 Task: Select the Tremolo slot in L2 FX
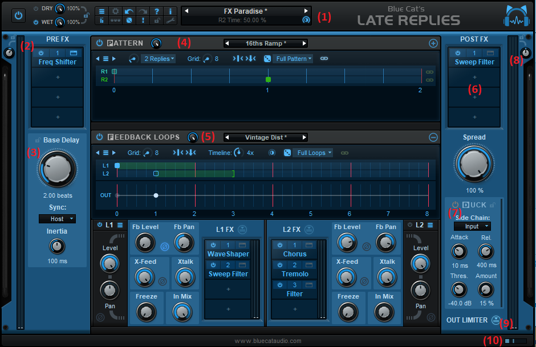click(x=295, y=274)
